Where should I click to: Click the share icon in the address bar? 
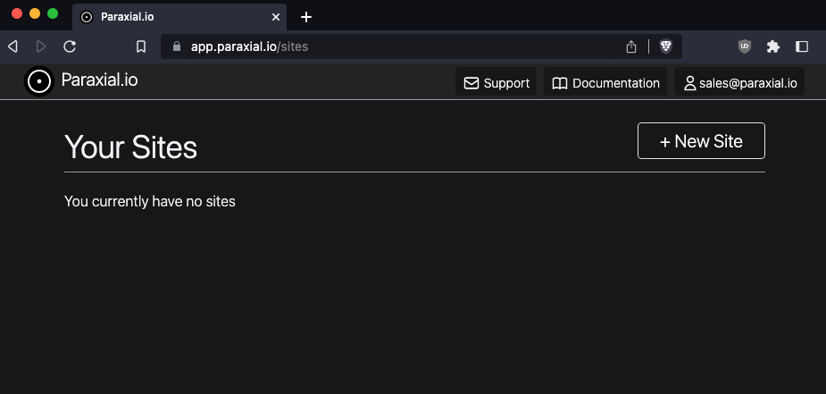pyautogui.click(x=631, y=46)
